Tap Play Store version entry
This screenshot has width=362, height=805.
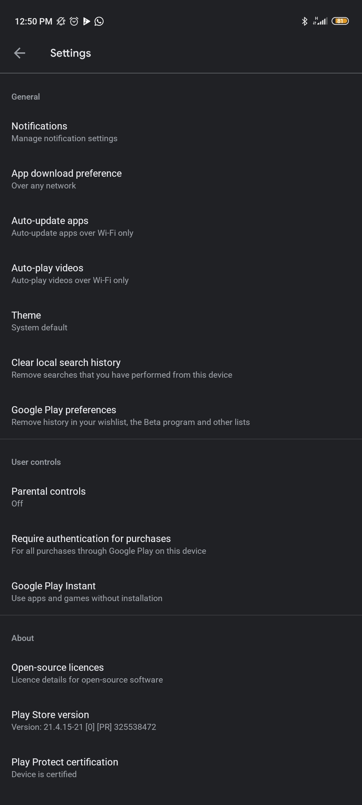point(181,720)
